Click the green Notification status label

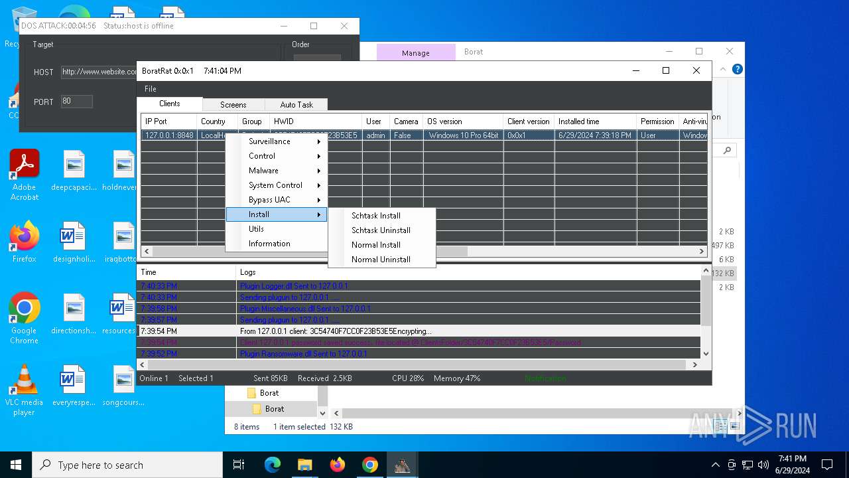pyautogui.click(x=545, y=378)
